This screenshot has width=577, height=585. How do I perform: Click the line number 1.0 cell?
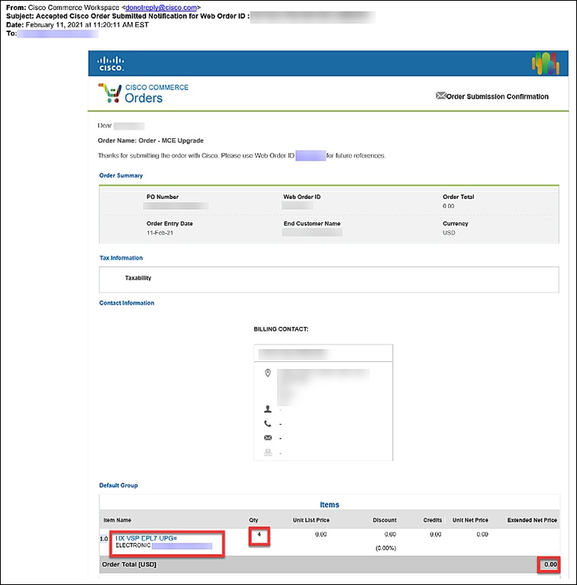(104, 538)
